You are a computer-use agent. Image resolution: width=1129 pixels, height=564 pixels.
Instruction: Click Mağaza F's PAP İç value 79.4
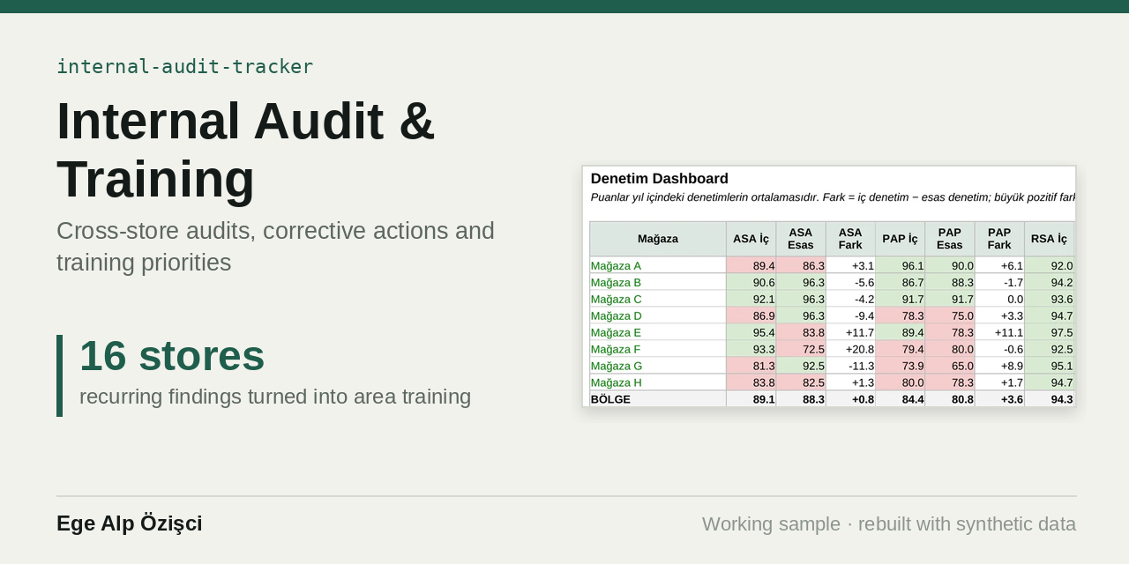point(901,350)
